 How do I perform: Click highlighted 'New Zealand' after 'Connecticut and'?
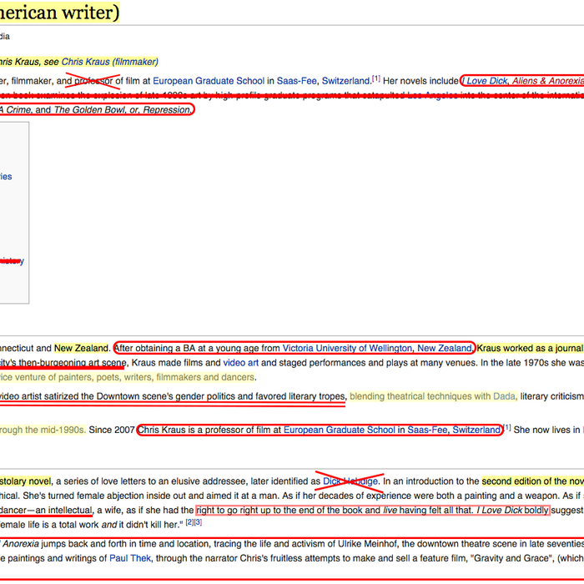pos(81,348)
